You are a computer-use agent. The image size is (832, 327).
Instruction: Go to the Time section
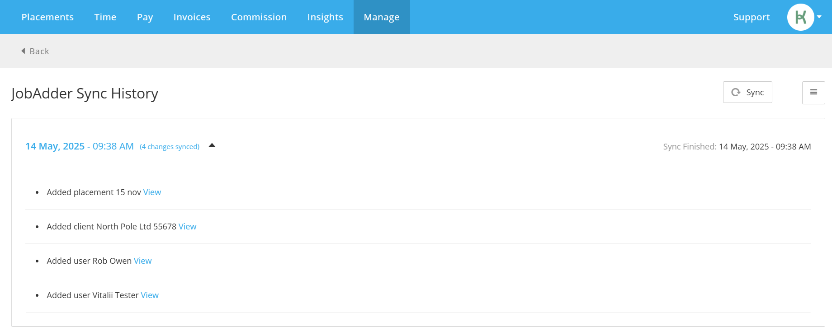[x=105, y=17]
